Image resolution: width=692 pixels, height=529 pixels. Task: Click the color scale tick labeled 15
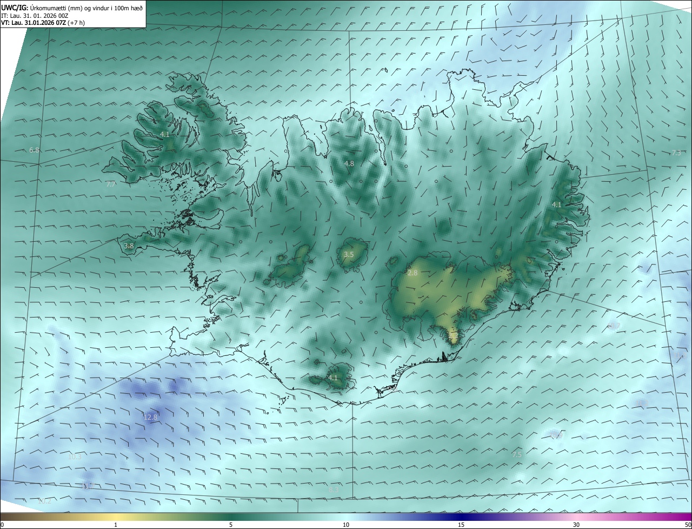[x=461, y=525]
